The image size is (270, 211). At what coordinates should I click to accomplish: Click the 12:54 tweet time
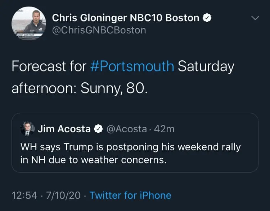pyautogui.click(x=24, y=195)
